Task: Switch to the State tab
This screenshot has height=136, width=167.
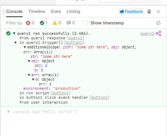Action: [x=56, y=11]
